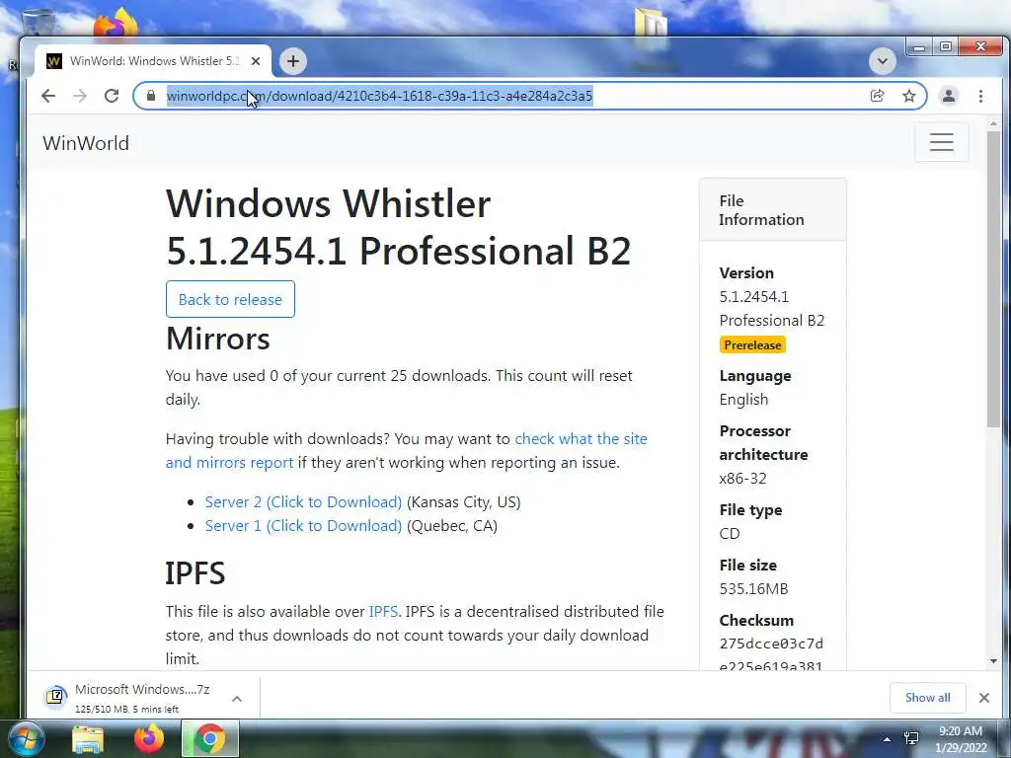The image size is (1011, 758).
Task: Open the Windows Start menu
Action: [26, 738]
